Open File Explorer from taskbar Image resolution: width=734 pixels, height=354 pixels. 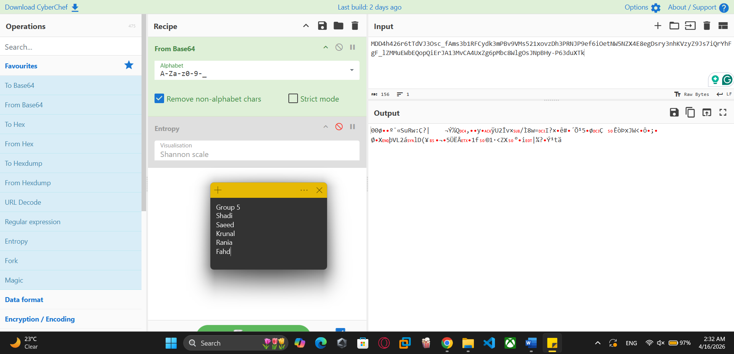468,343
